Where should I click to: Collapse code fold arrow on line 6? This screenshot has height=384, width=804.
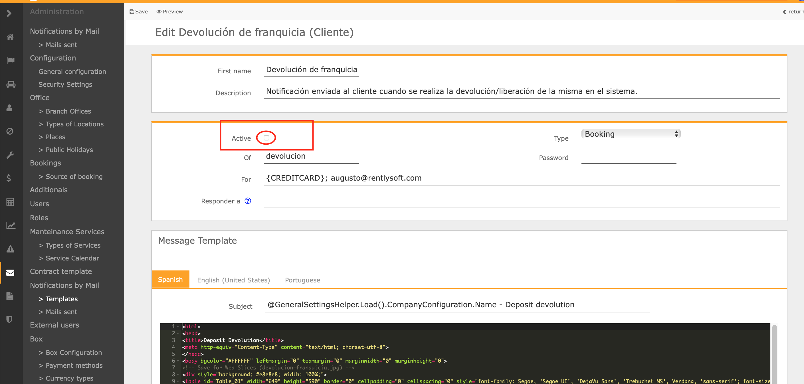pyautogui.click(x=178, y=361)
